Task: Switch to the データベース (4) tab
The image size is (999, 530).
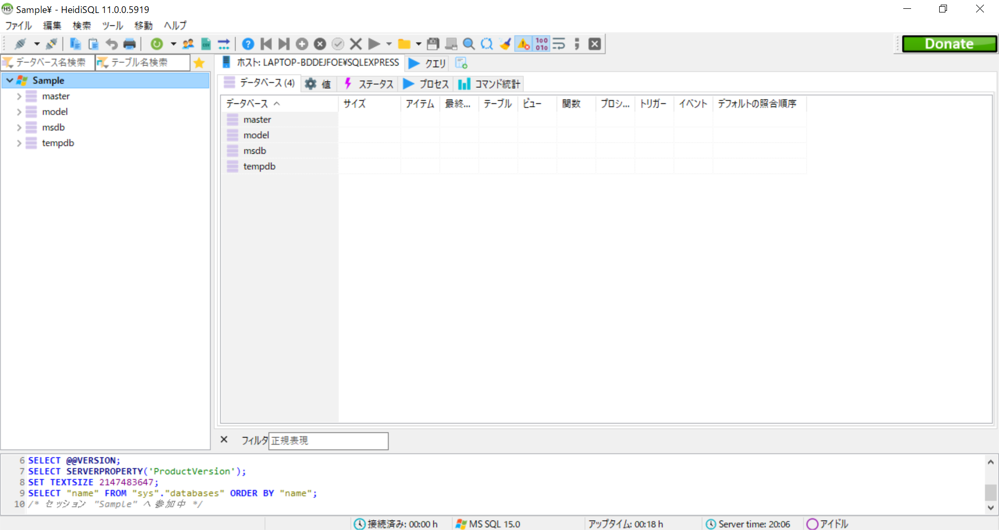Action: (x=260, y=83)
